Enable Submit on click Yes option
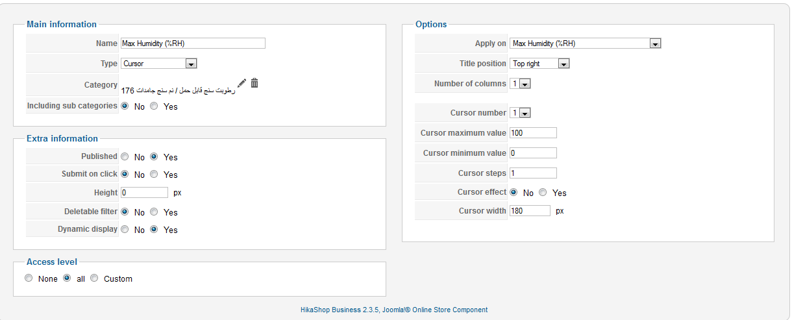This screenshot has height=320, width=792. pyautogui.click(x=154, y=174)
